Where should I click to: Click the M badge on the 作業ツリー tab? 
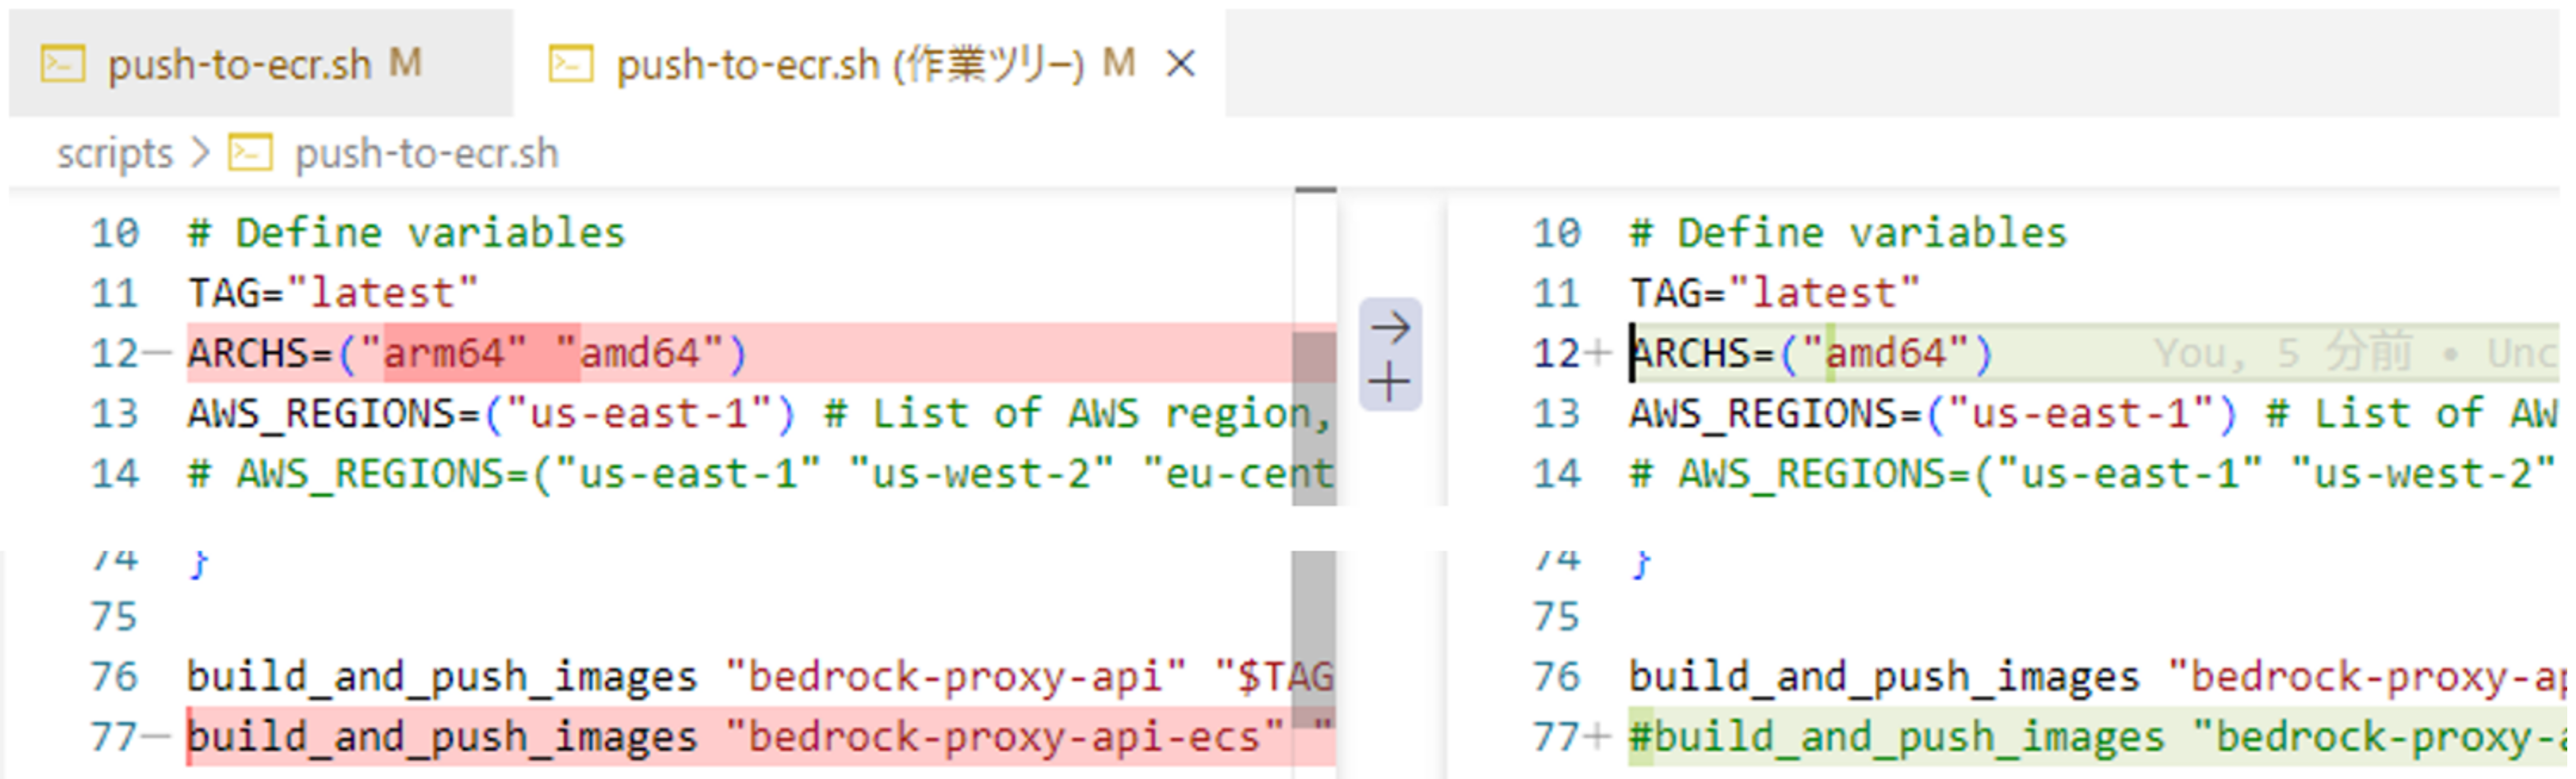click(x=1118, y=64)
